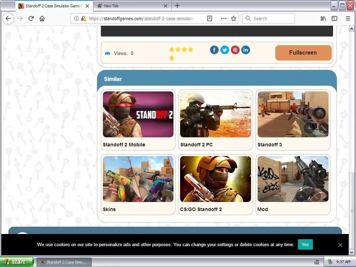
Task: Click the padlock warning icon in address bar
Action: pos(83,18)
